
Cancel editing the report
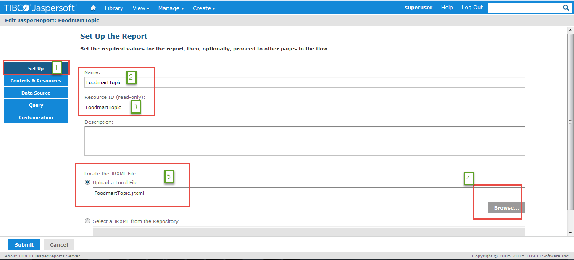point(59,244)
